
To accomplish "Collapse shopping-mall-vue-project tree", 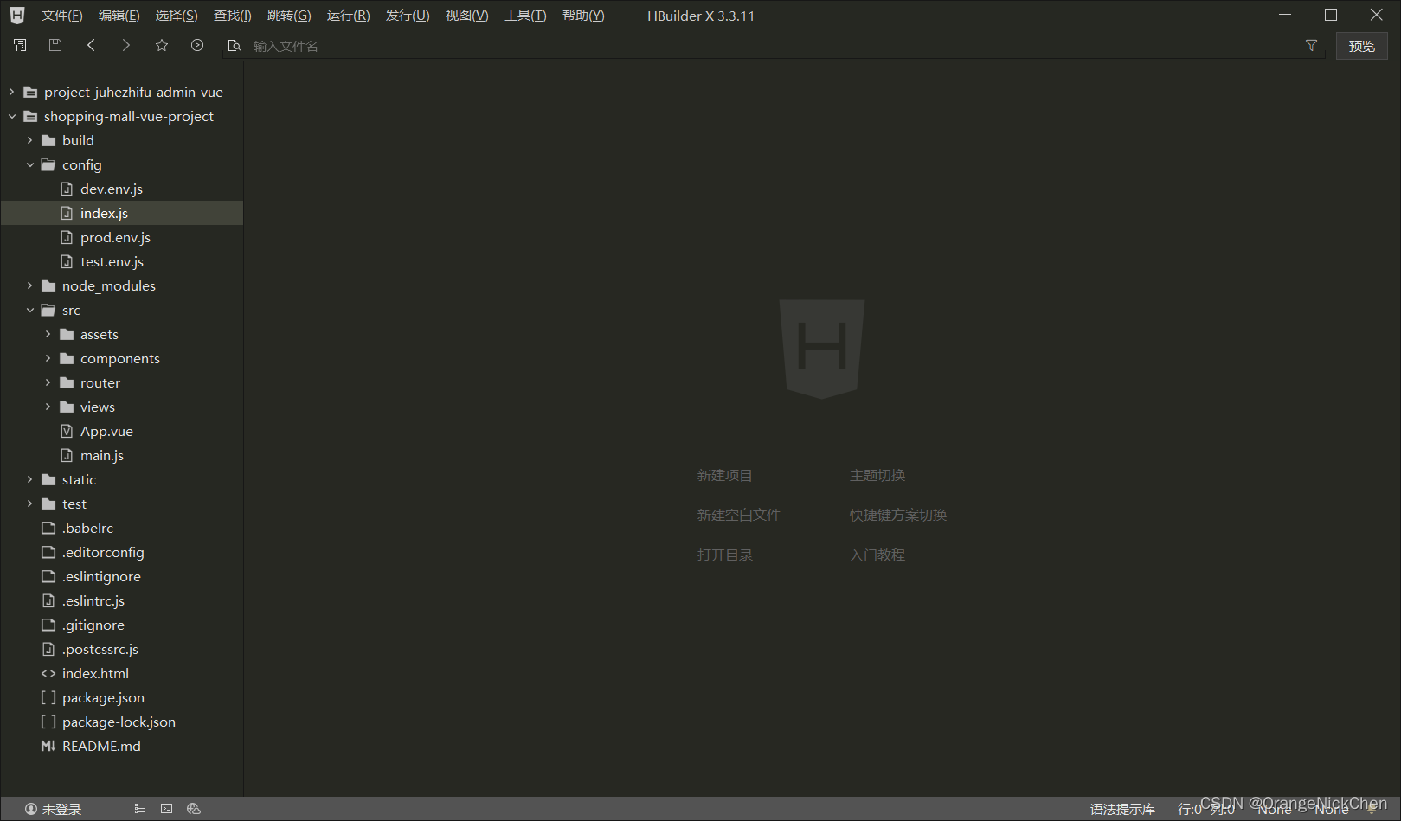I will (x=11, y=116).
